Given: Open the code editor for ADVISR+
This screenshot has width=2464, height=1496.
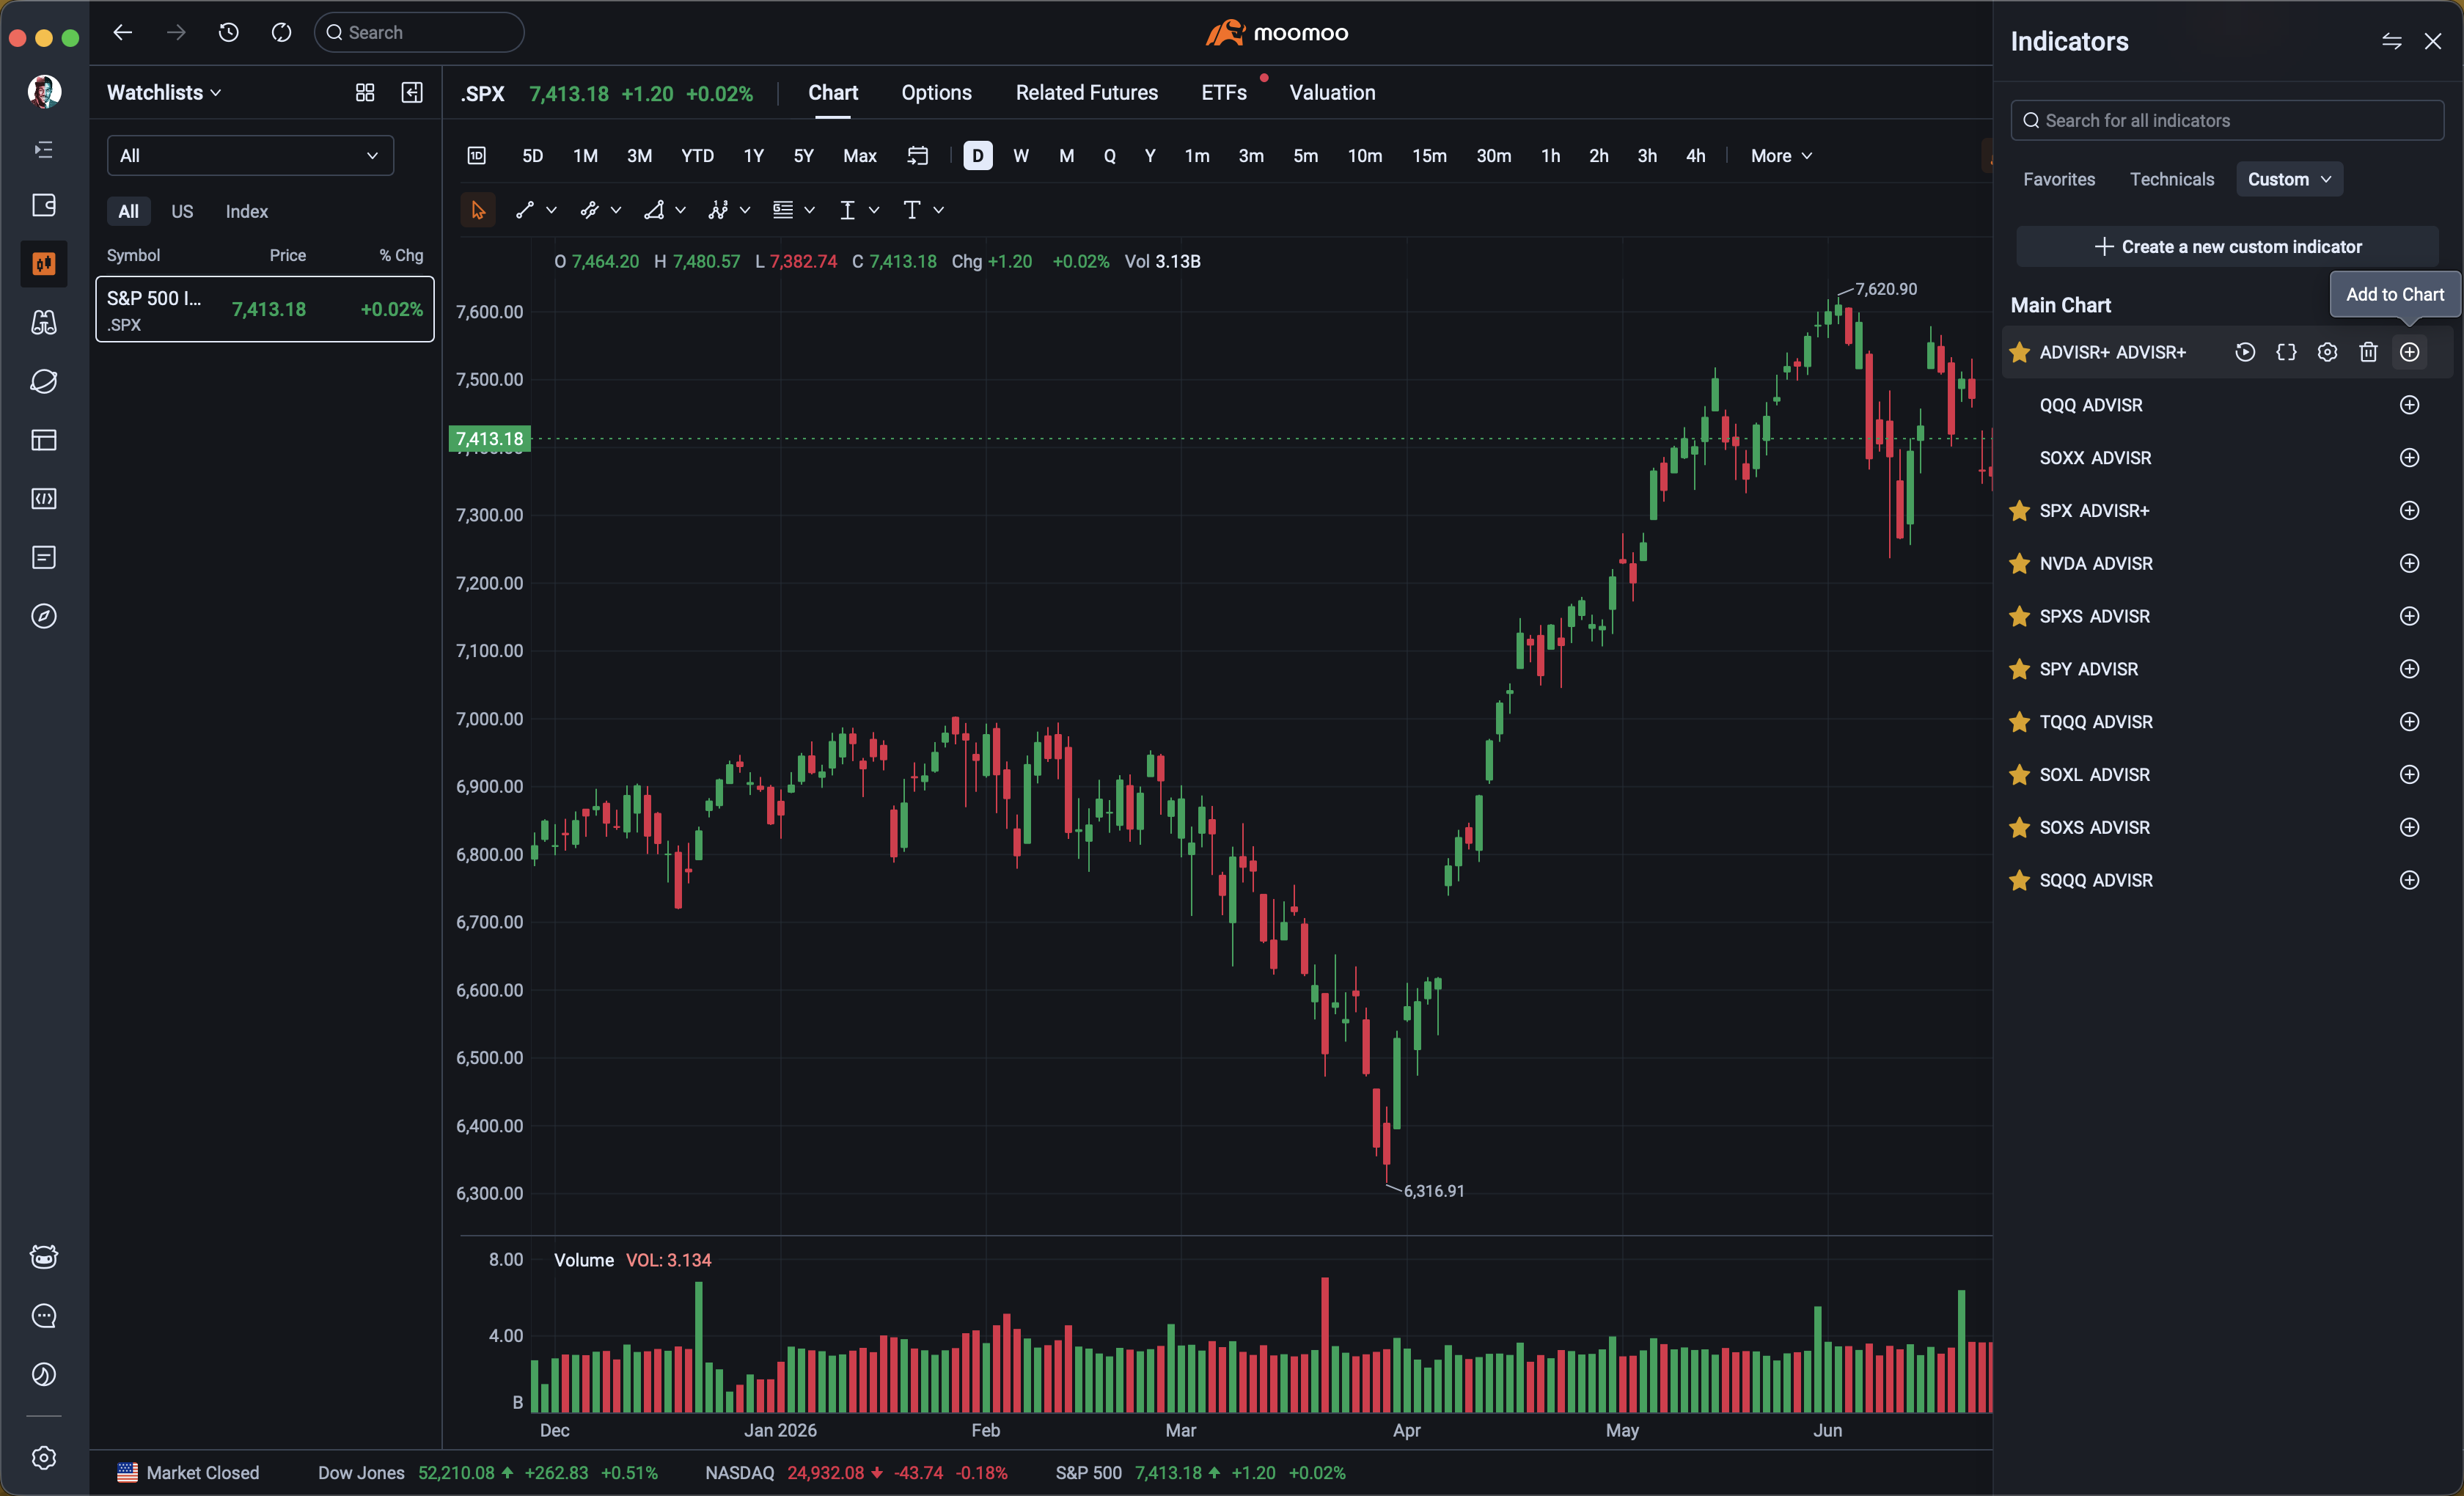Looking at the screenshot, I should pos(2286,352).
